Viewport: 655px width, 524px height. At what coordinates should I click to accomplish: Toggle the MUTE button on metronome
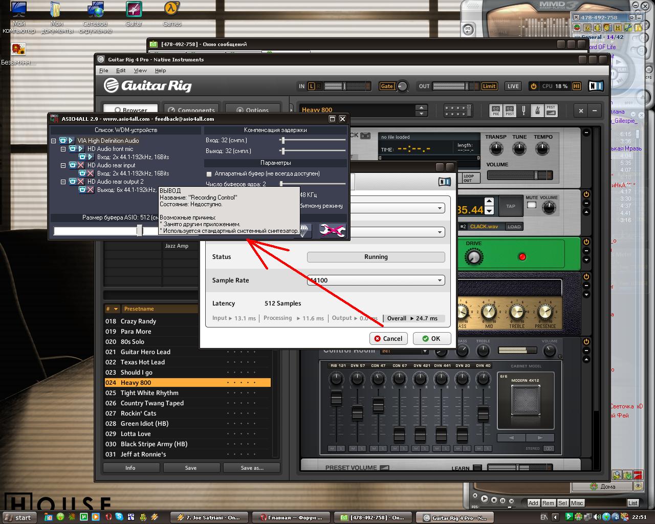(532, 205)
